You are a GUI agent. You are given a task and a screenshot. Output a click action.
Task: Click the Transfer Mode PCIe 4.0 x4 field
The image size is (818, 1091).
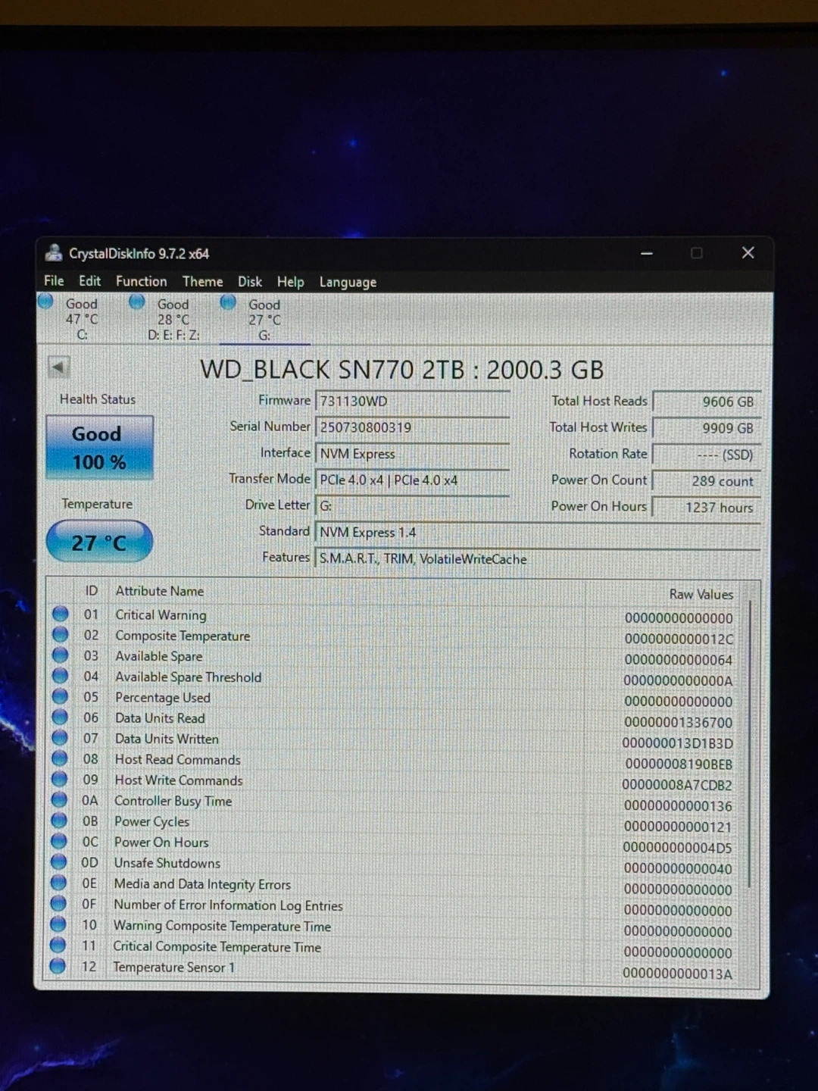pyautogui.click(x=413, y=480)
